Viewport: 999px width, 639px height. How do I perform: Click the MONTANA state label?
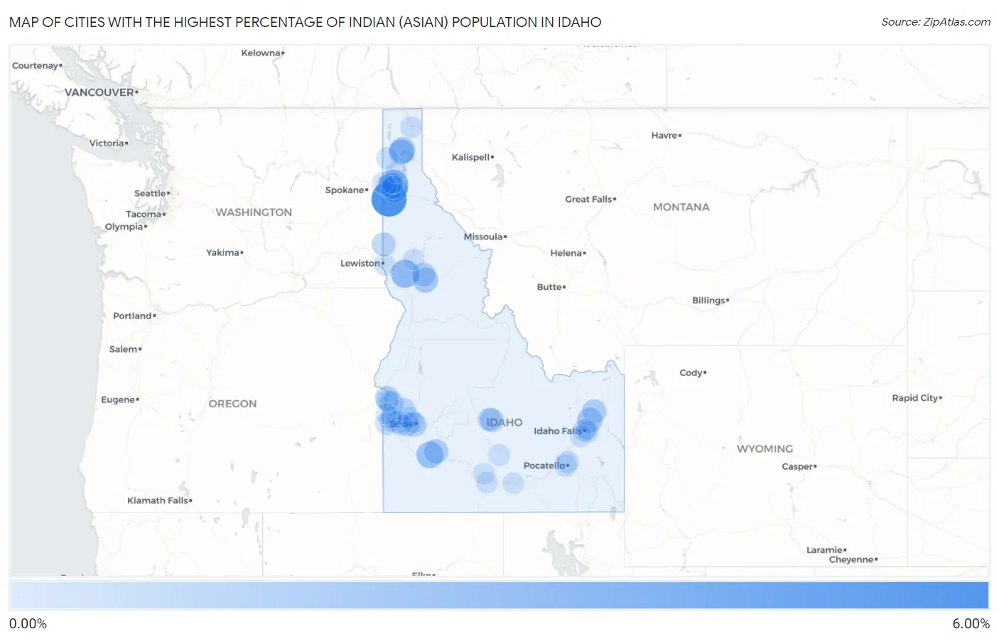681,207
